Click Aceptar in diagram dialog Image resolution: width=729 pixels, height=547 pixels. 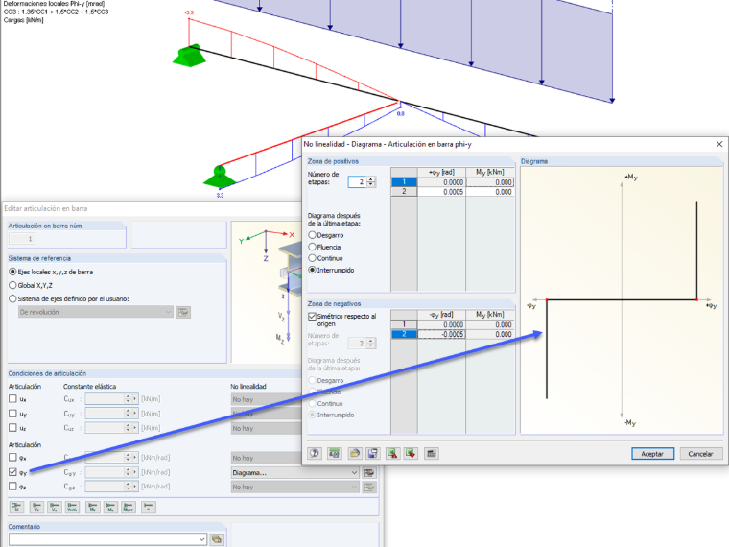click(x=652, y=454)
